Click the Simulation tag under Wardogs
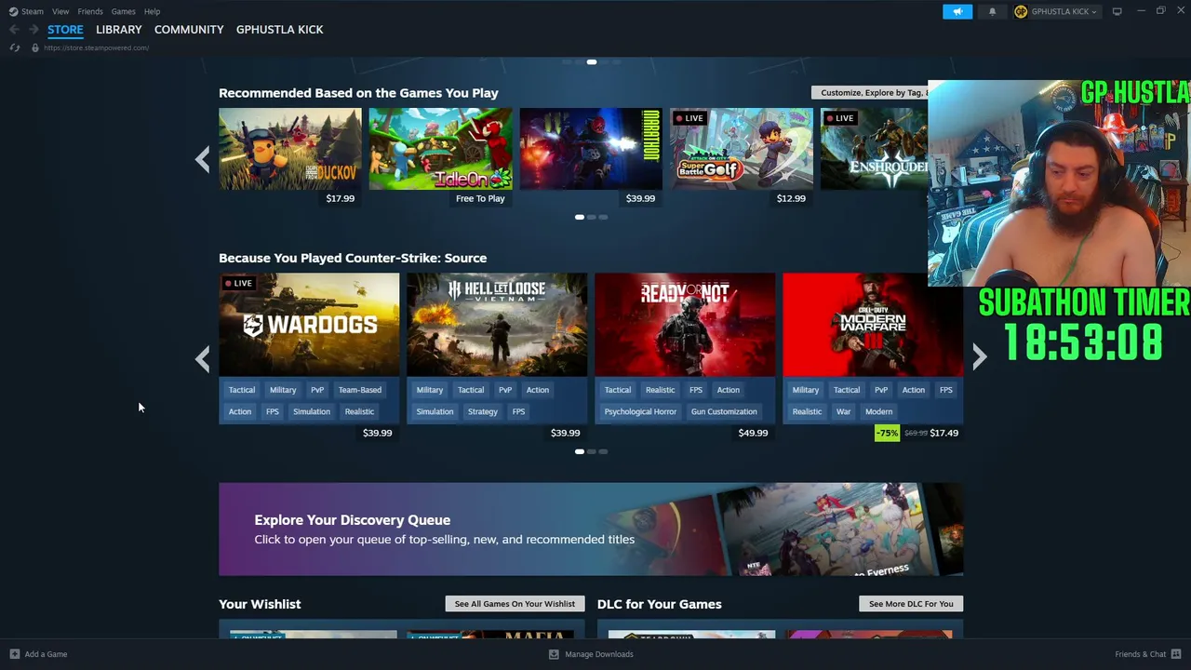The height and width of the screenshot is (670, 1191). 312,411
